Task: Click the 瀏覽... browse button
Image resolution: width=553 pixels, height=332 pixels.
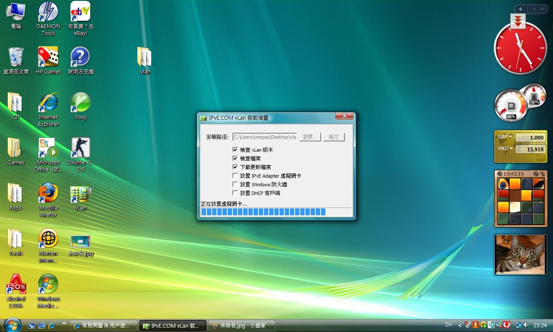Action: pyautogui.click(x=311, y=137)
